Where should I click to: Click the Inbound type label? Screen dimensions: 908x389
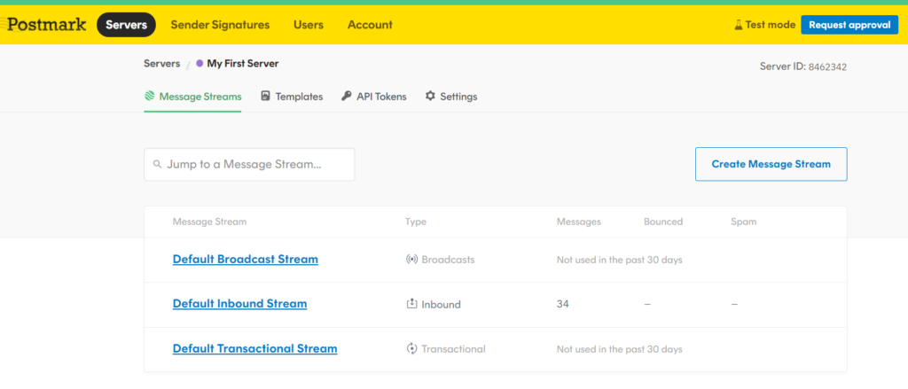pos(442,304)
